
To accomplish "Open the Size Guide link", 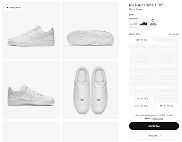I will point(174,34).
